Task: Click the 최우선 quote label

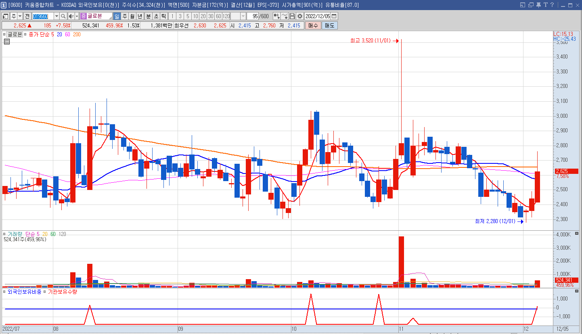Action: pyautogui.click(x=182, y=25)
